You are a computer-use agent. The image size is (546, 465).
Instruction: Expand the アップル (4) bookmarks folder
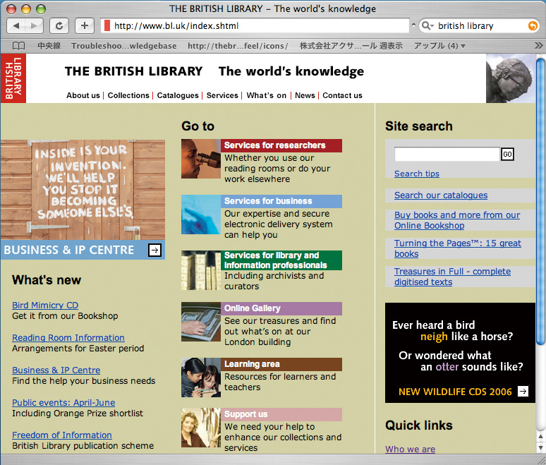pyautogui.click(x=439, y=46)
